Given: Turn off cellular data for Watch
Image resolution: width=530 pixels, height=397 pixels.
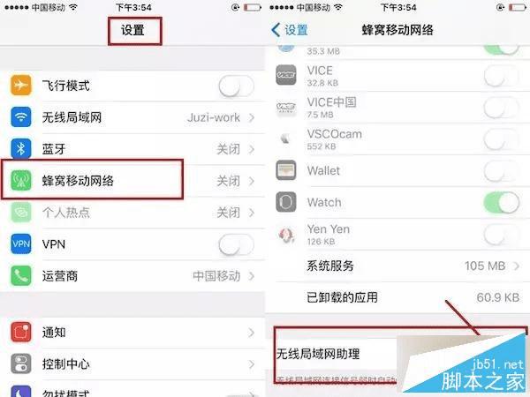Looking at the screenshot, I should (501, 202).
